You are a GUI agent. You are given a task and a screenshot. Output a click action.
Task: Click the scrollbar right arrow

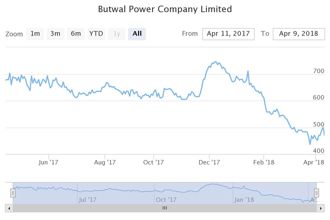(x=321, y=208)
